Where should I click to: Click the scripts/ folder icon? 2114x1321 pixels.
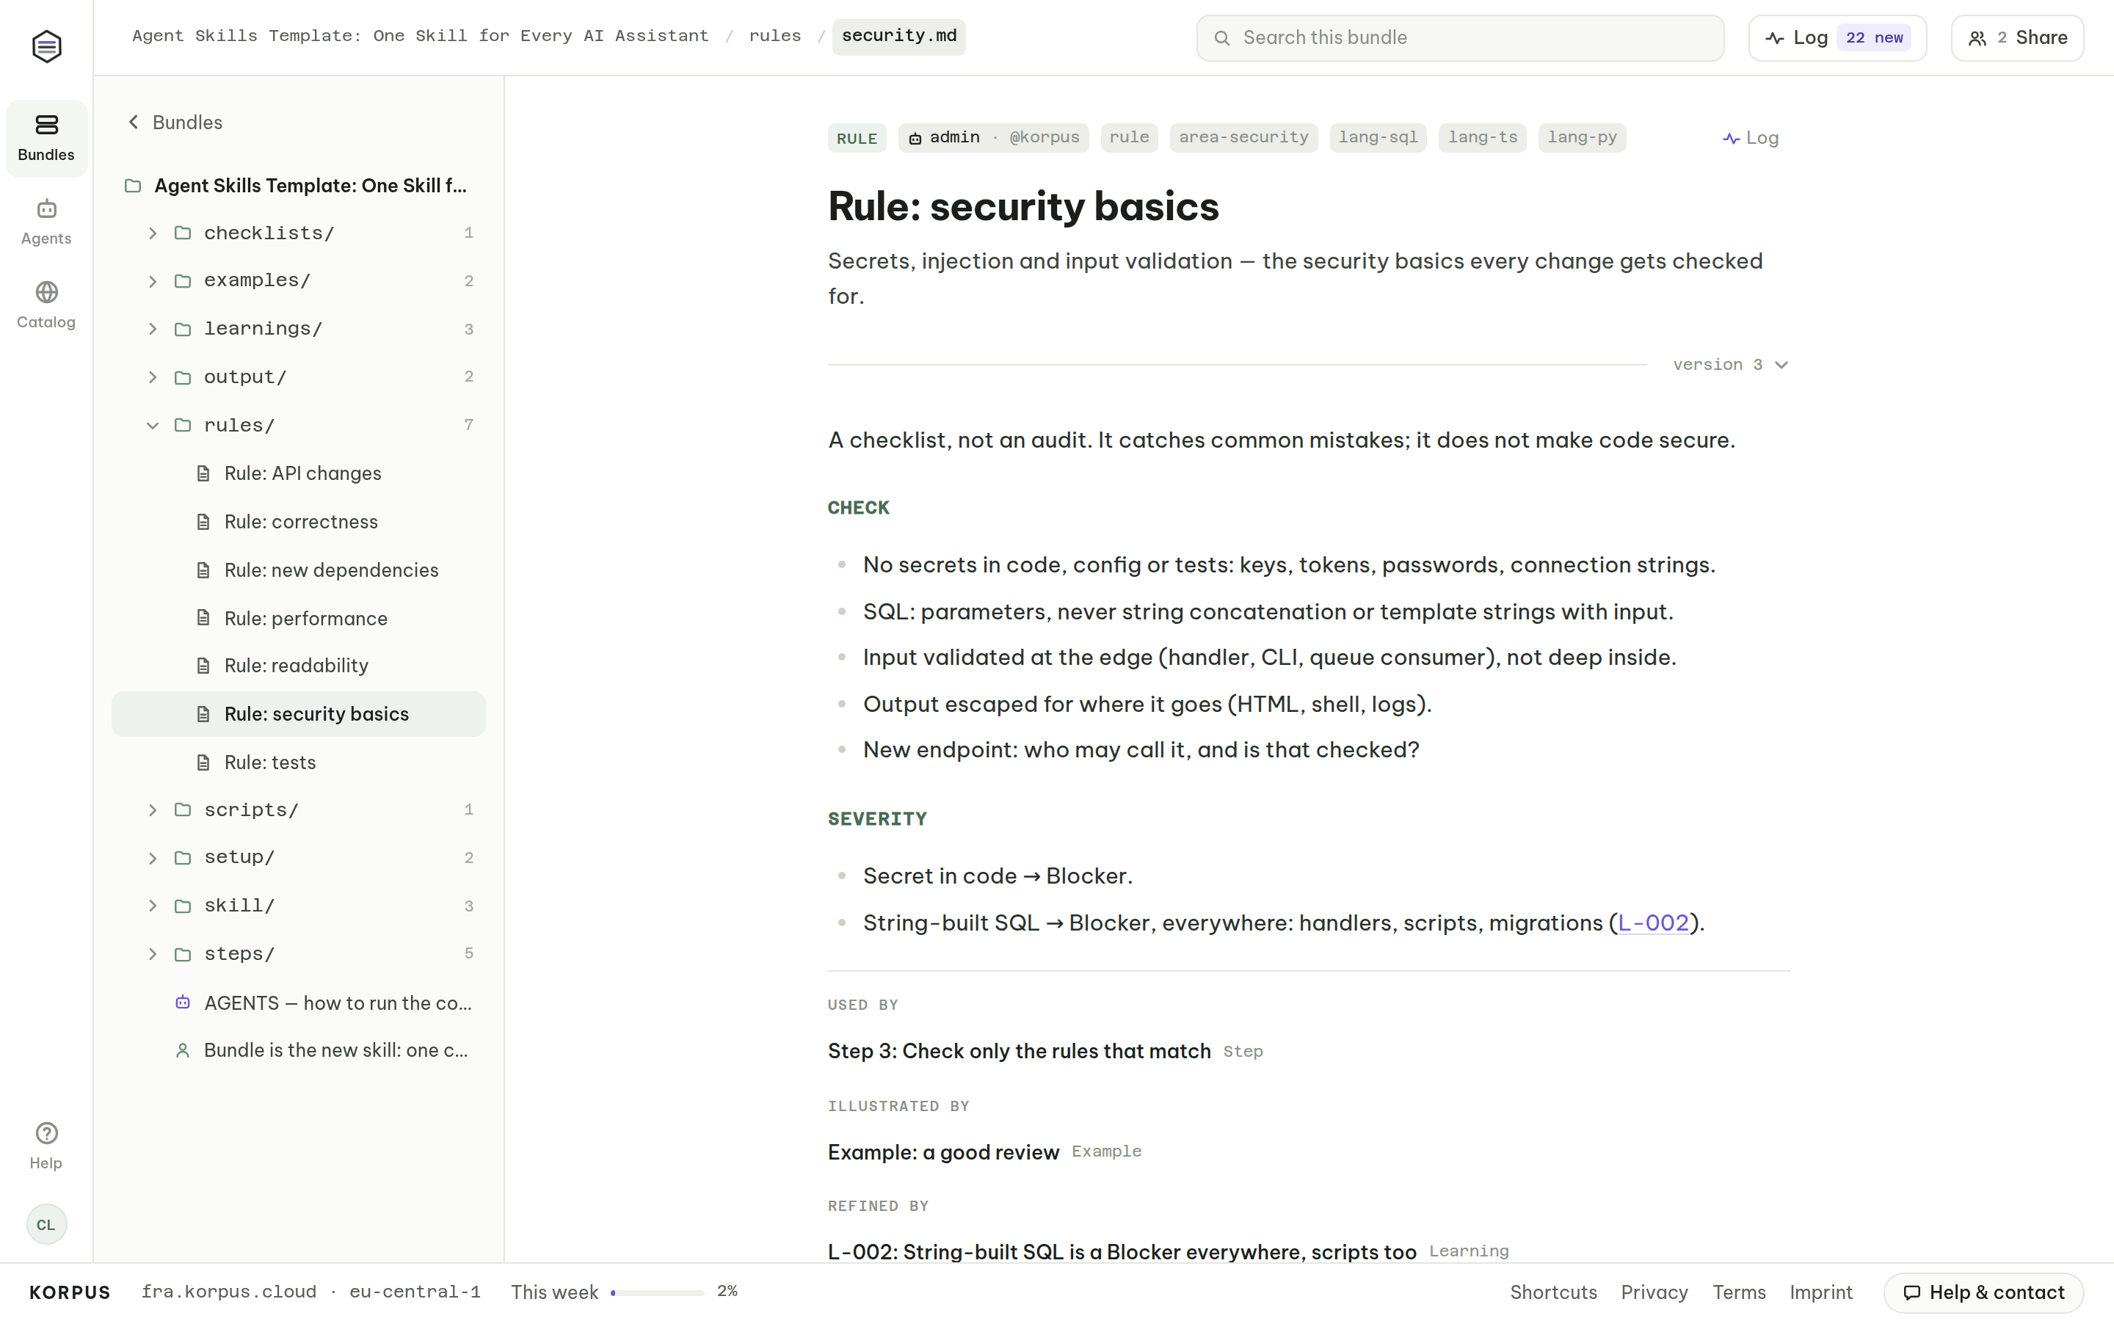(183, 810)
